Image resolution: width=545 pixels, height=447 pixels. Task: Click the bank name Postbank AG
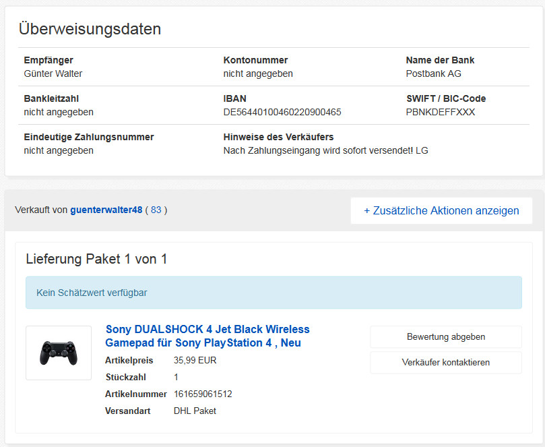[x=433, y=73]
